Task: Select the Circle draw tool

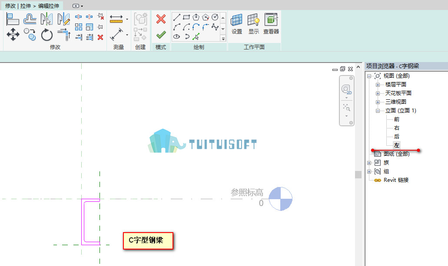Action: click(215, 17)
